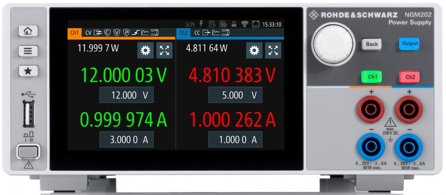
Task: Select the blue Ch2 tab
Action: 183,33
